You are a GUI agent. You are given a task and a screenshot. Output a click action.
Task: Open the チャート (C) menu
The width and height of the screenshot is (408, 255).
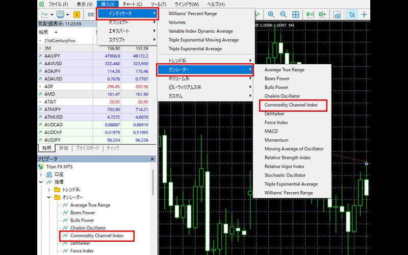click(133, 4)
